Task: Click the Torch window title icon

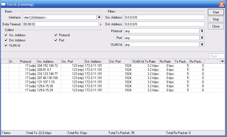Action: (x=3, y=4)
